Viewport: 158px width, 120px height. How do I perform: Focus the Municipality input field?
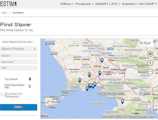tap(19, 56)
